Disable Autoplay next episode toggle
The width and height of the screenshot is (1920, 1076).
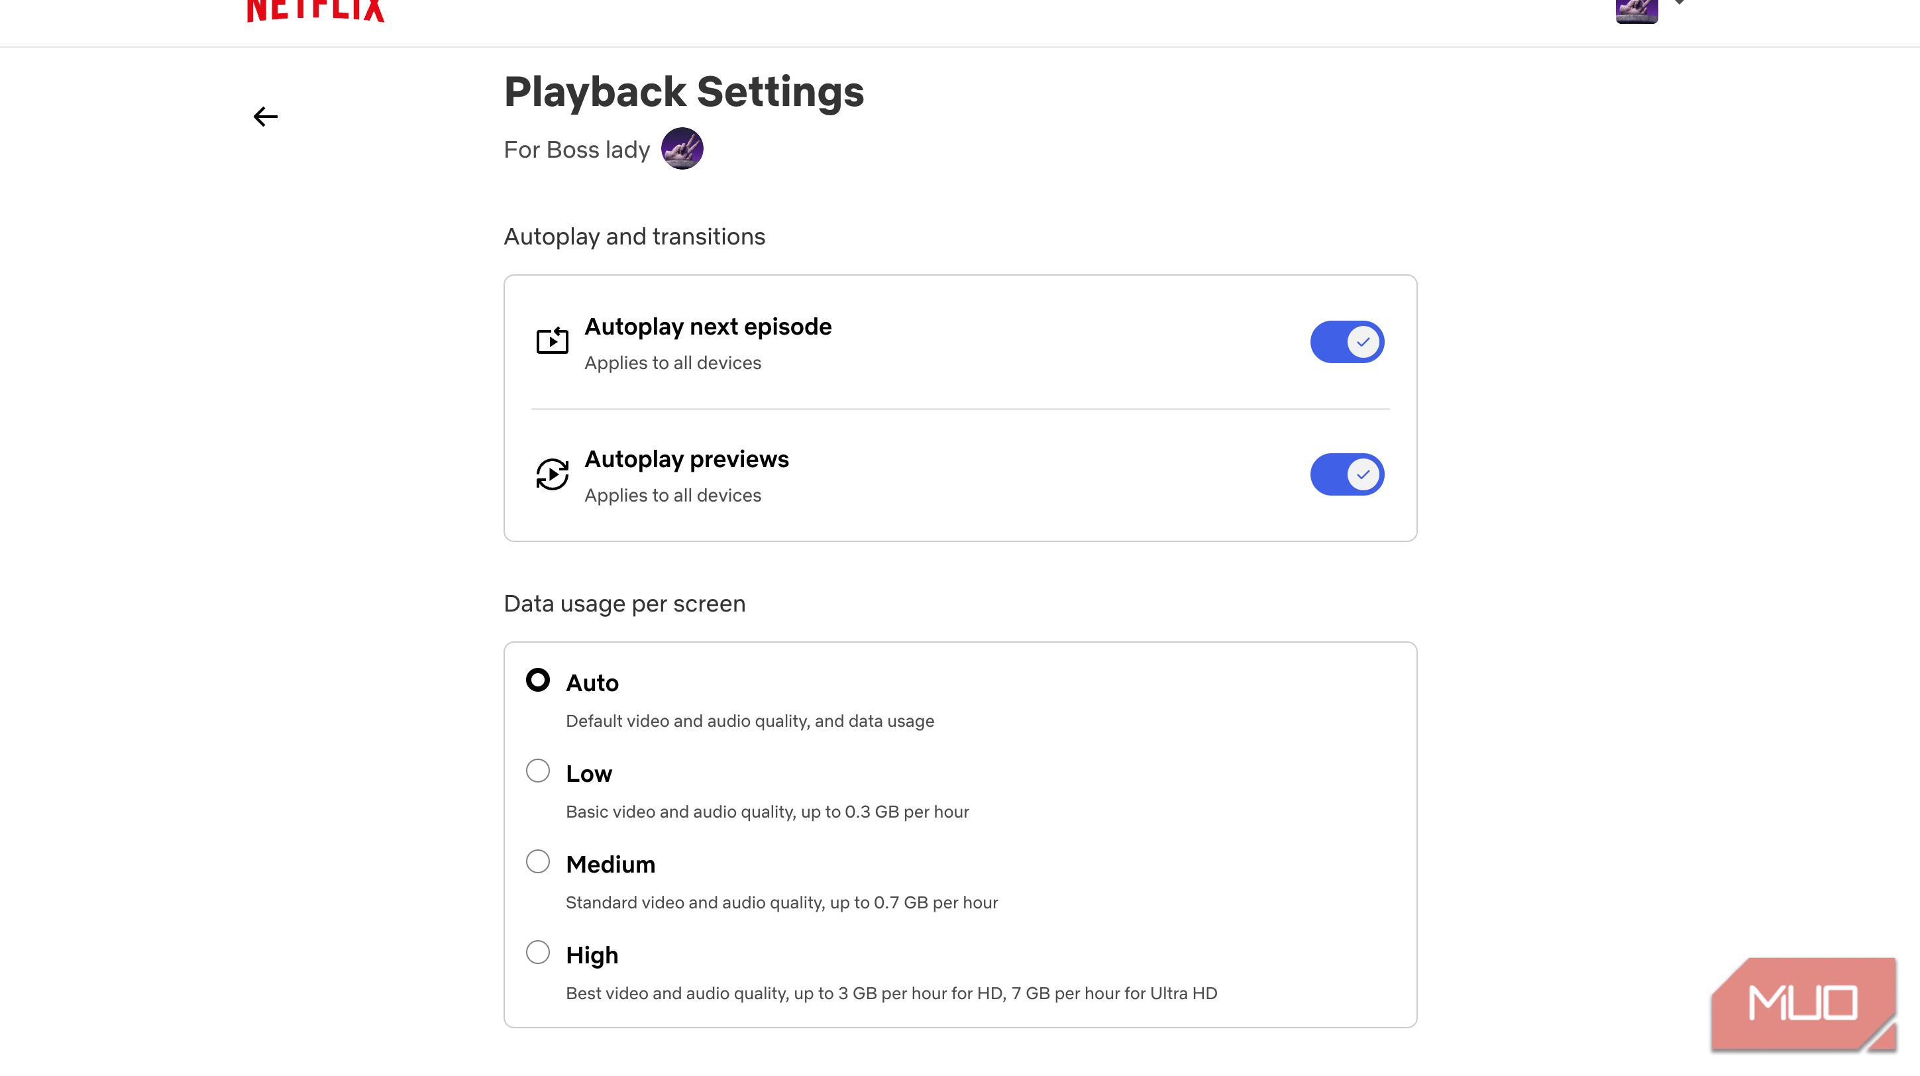1347,342
